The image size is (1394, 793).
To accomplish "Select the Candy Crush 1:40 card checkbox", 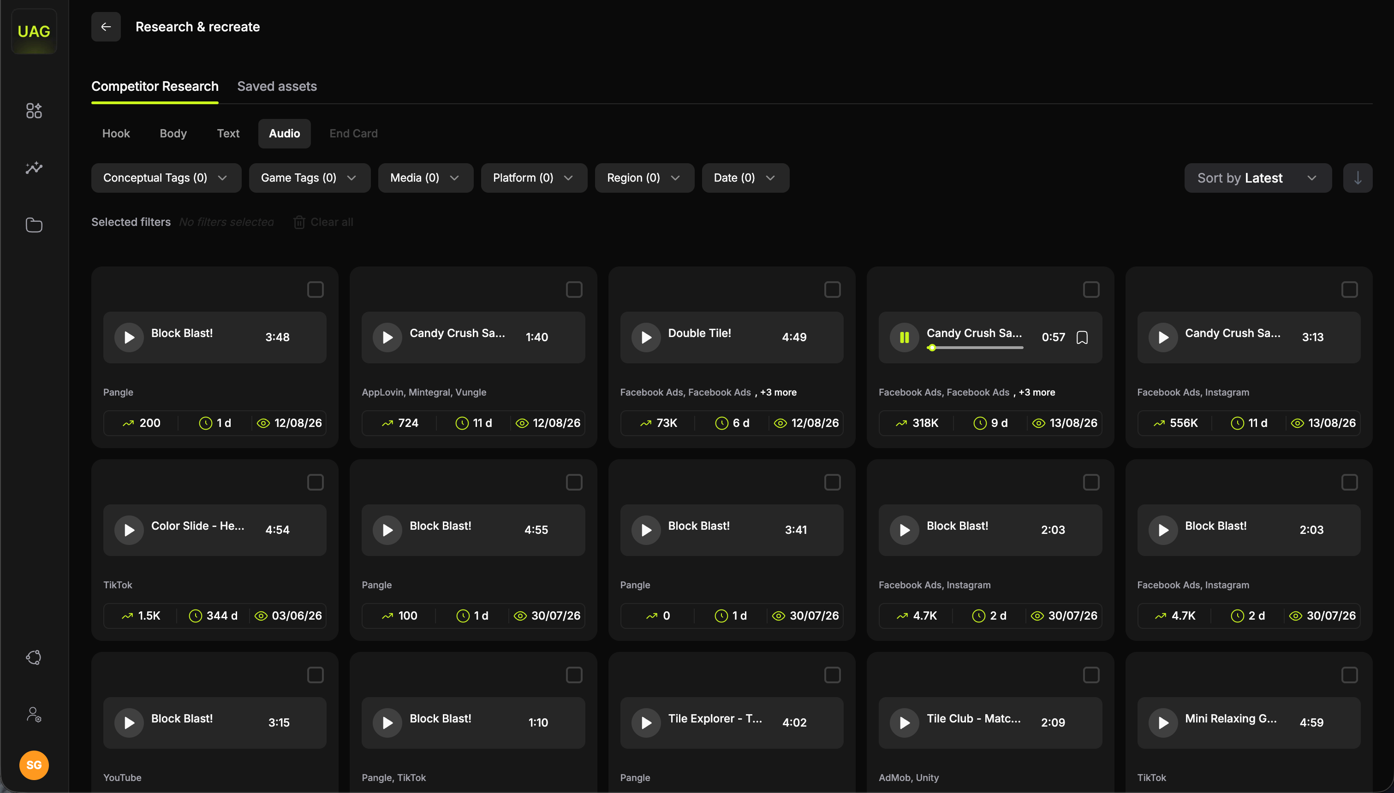I will tap(574, 290).
